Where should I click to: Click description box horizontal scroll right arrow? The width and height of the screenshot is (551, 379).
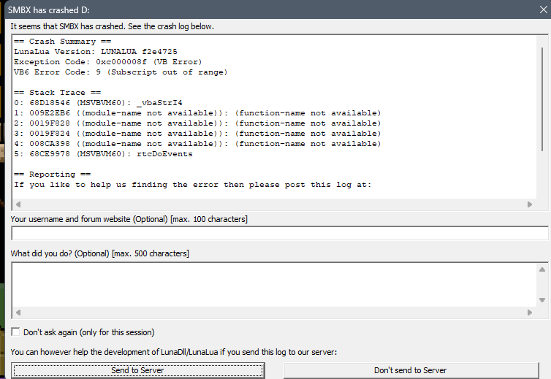tap(530, 313)
